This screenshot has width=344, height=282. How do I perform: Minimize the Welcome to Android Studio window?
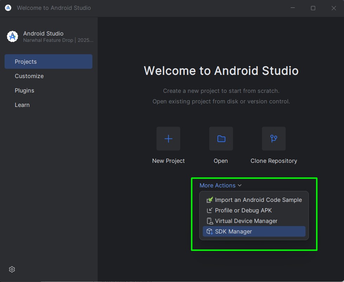pos(292,8)
